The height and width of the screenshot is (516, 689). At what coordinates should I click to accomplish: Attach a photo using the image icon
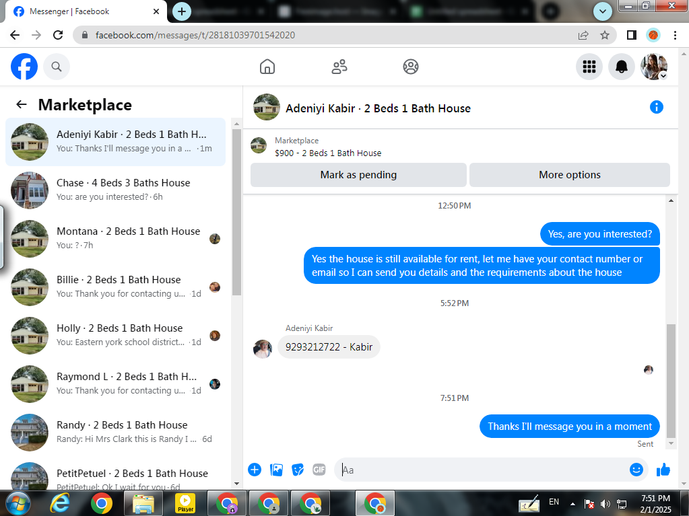pos(276,470)
